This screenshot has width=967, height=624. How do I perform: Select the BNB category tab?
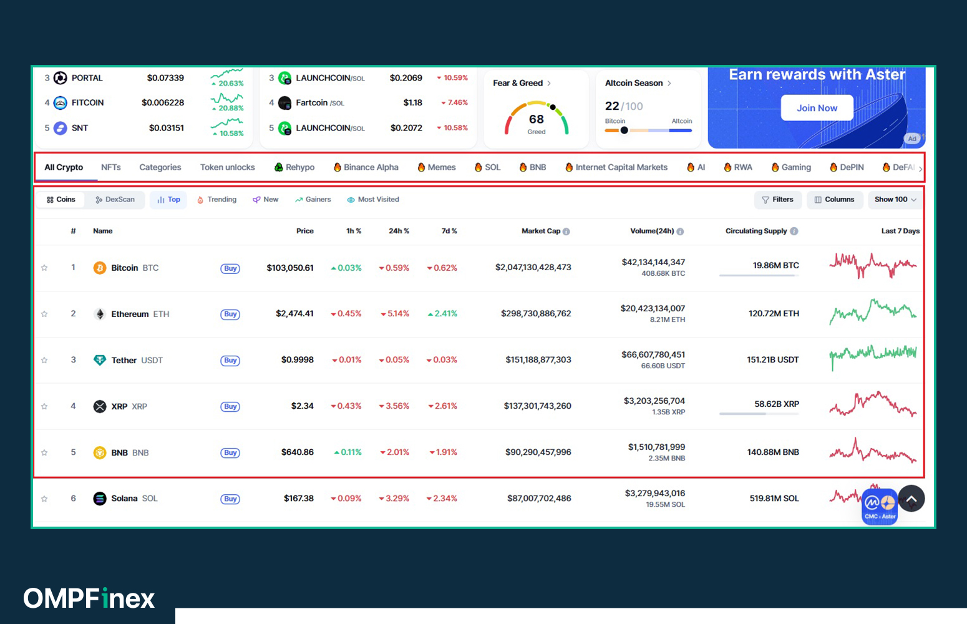point(533,167)
